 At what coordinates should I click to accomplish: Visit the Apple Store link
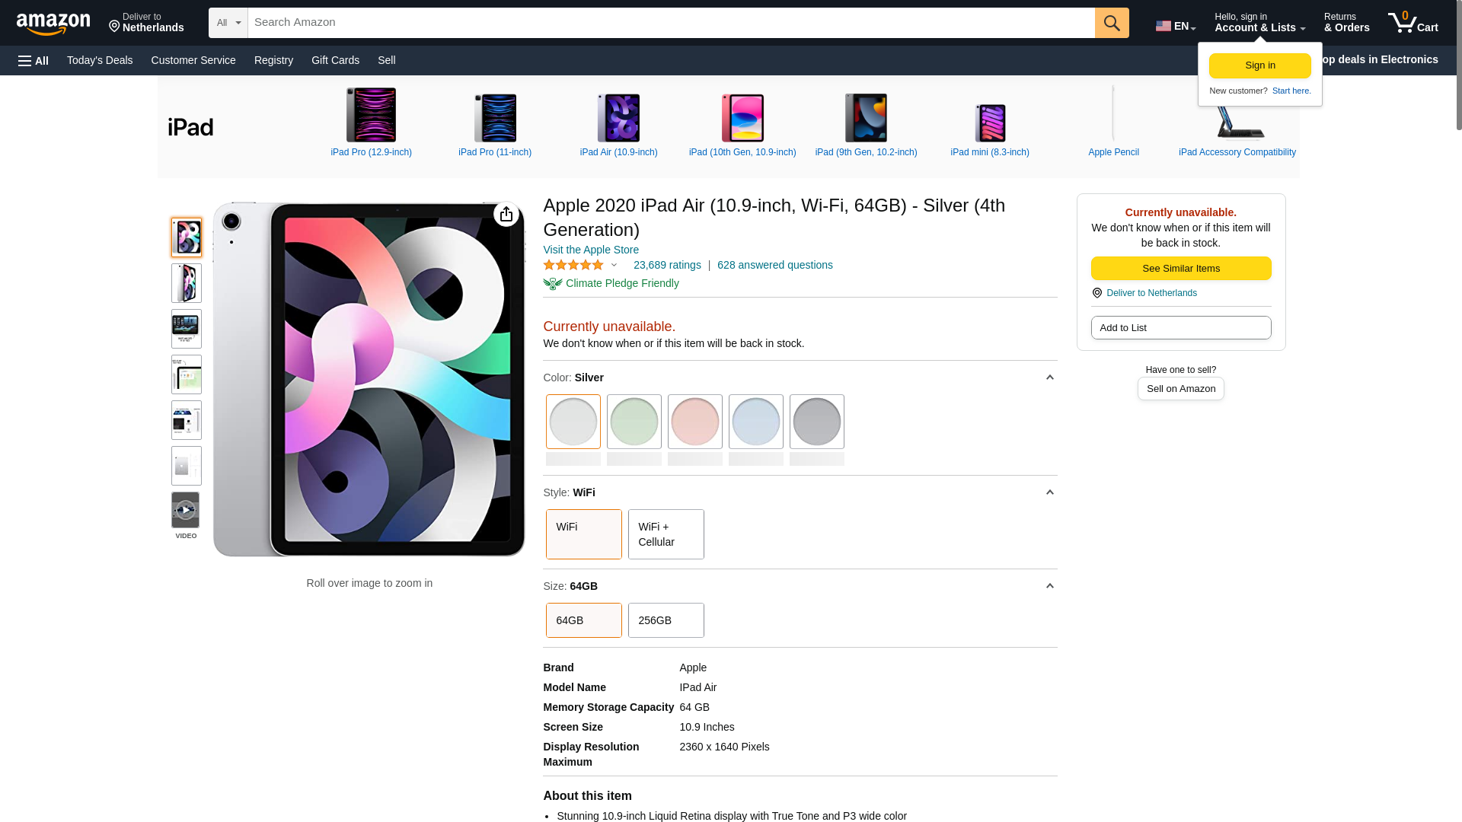tap(591, 250)
